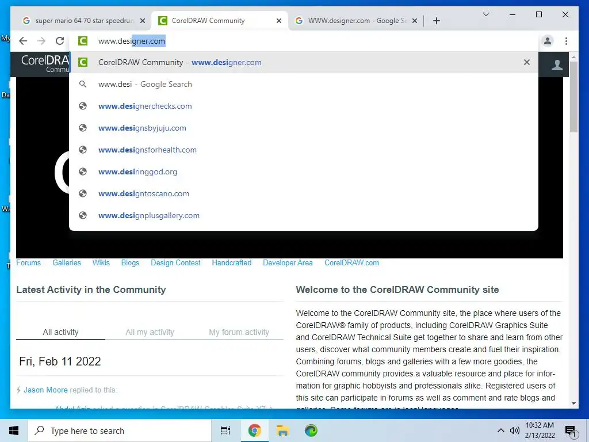Open Microsoft Edge from the taskbar
This screenshot has width=589, height=442.
point(311,430)
